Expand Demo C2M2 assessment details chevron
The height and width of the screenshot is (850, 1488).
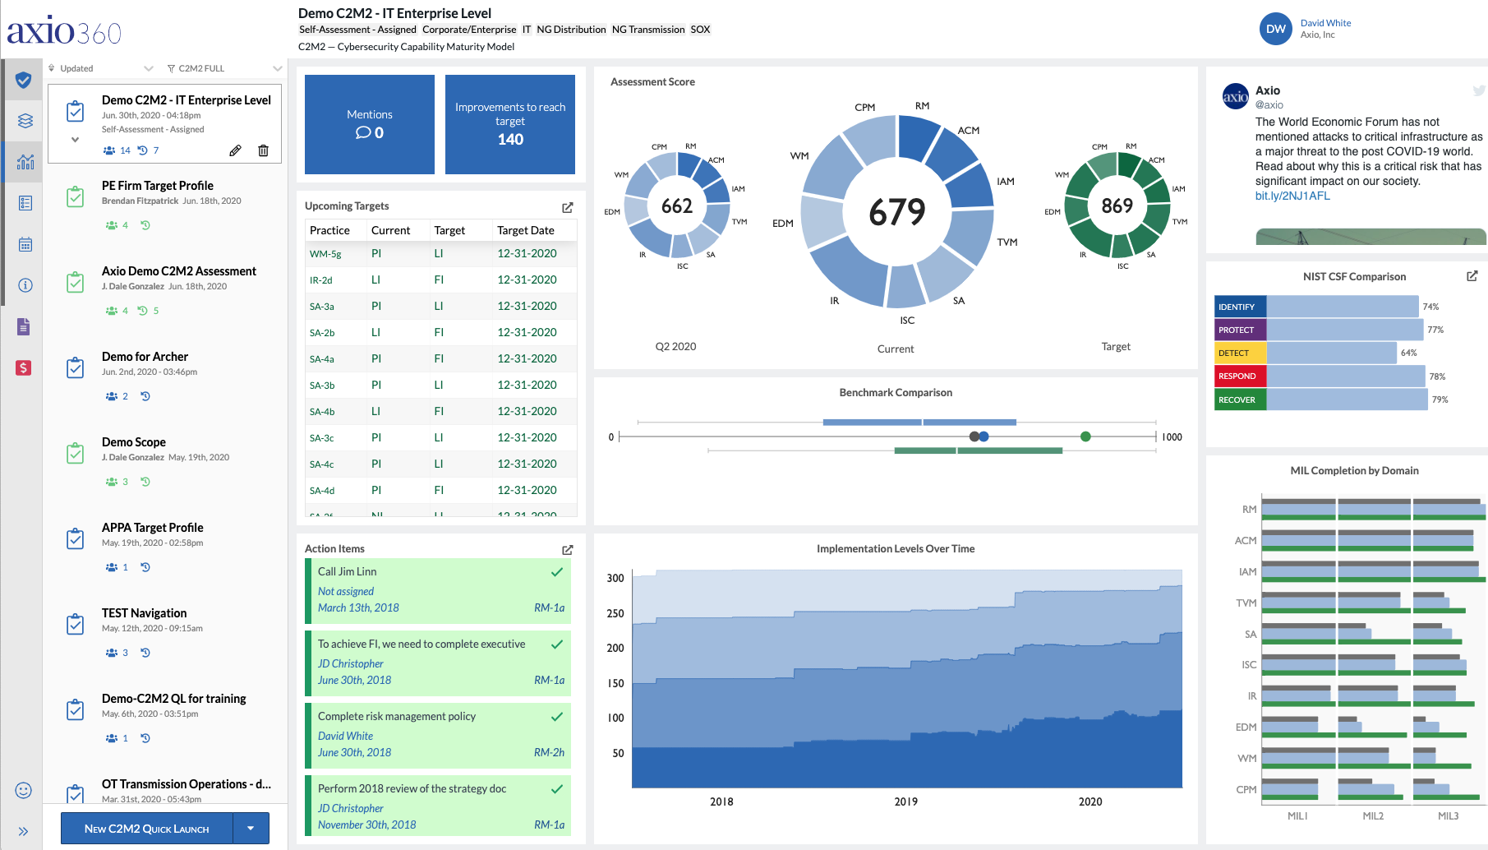[75, 140]
